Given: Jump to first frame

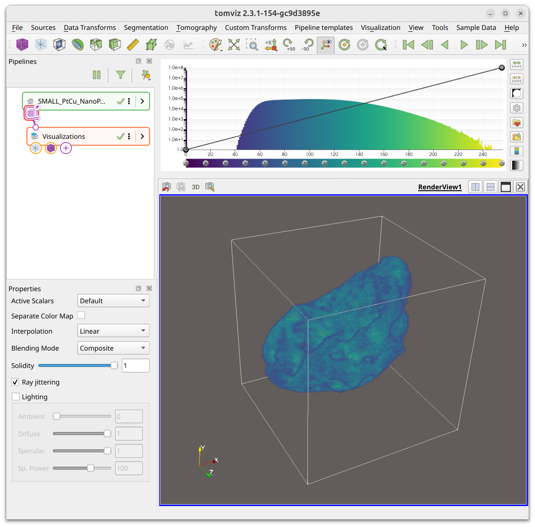Looking at the screenshot, I should pyautogui.click(x=408, y=45).
